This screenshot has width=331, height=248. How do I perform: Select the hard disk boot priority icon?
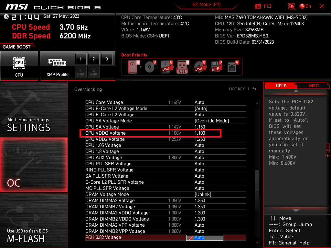133,67
